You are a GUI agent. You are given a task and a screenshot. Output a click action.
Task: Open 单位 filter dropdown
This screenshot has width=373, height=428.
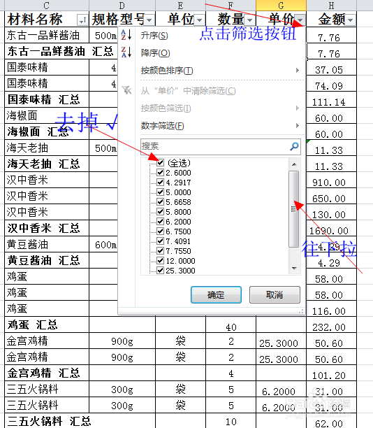tap(200, 20)
